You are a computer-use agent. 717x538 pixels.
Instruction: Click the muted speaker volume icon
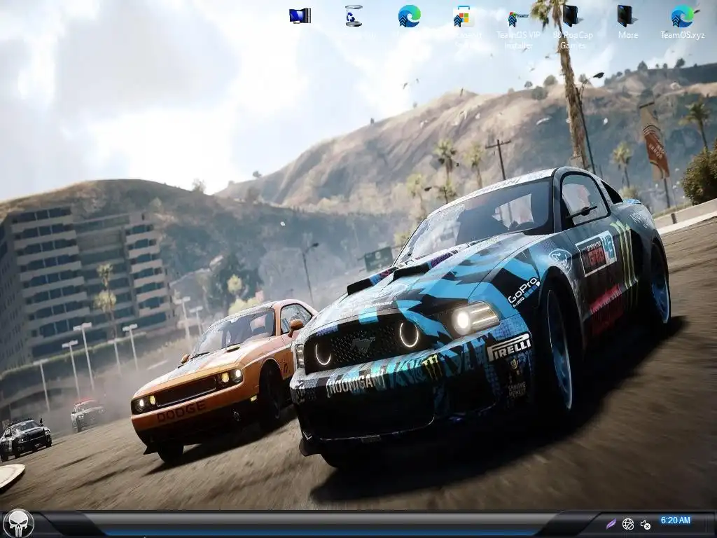tap(645, 524)
